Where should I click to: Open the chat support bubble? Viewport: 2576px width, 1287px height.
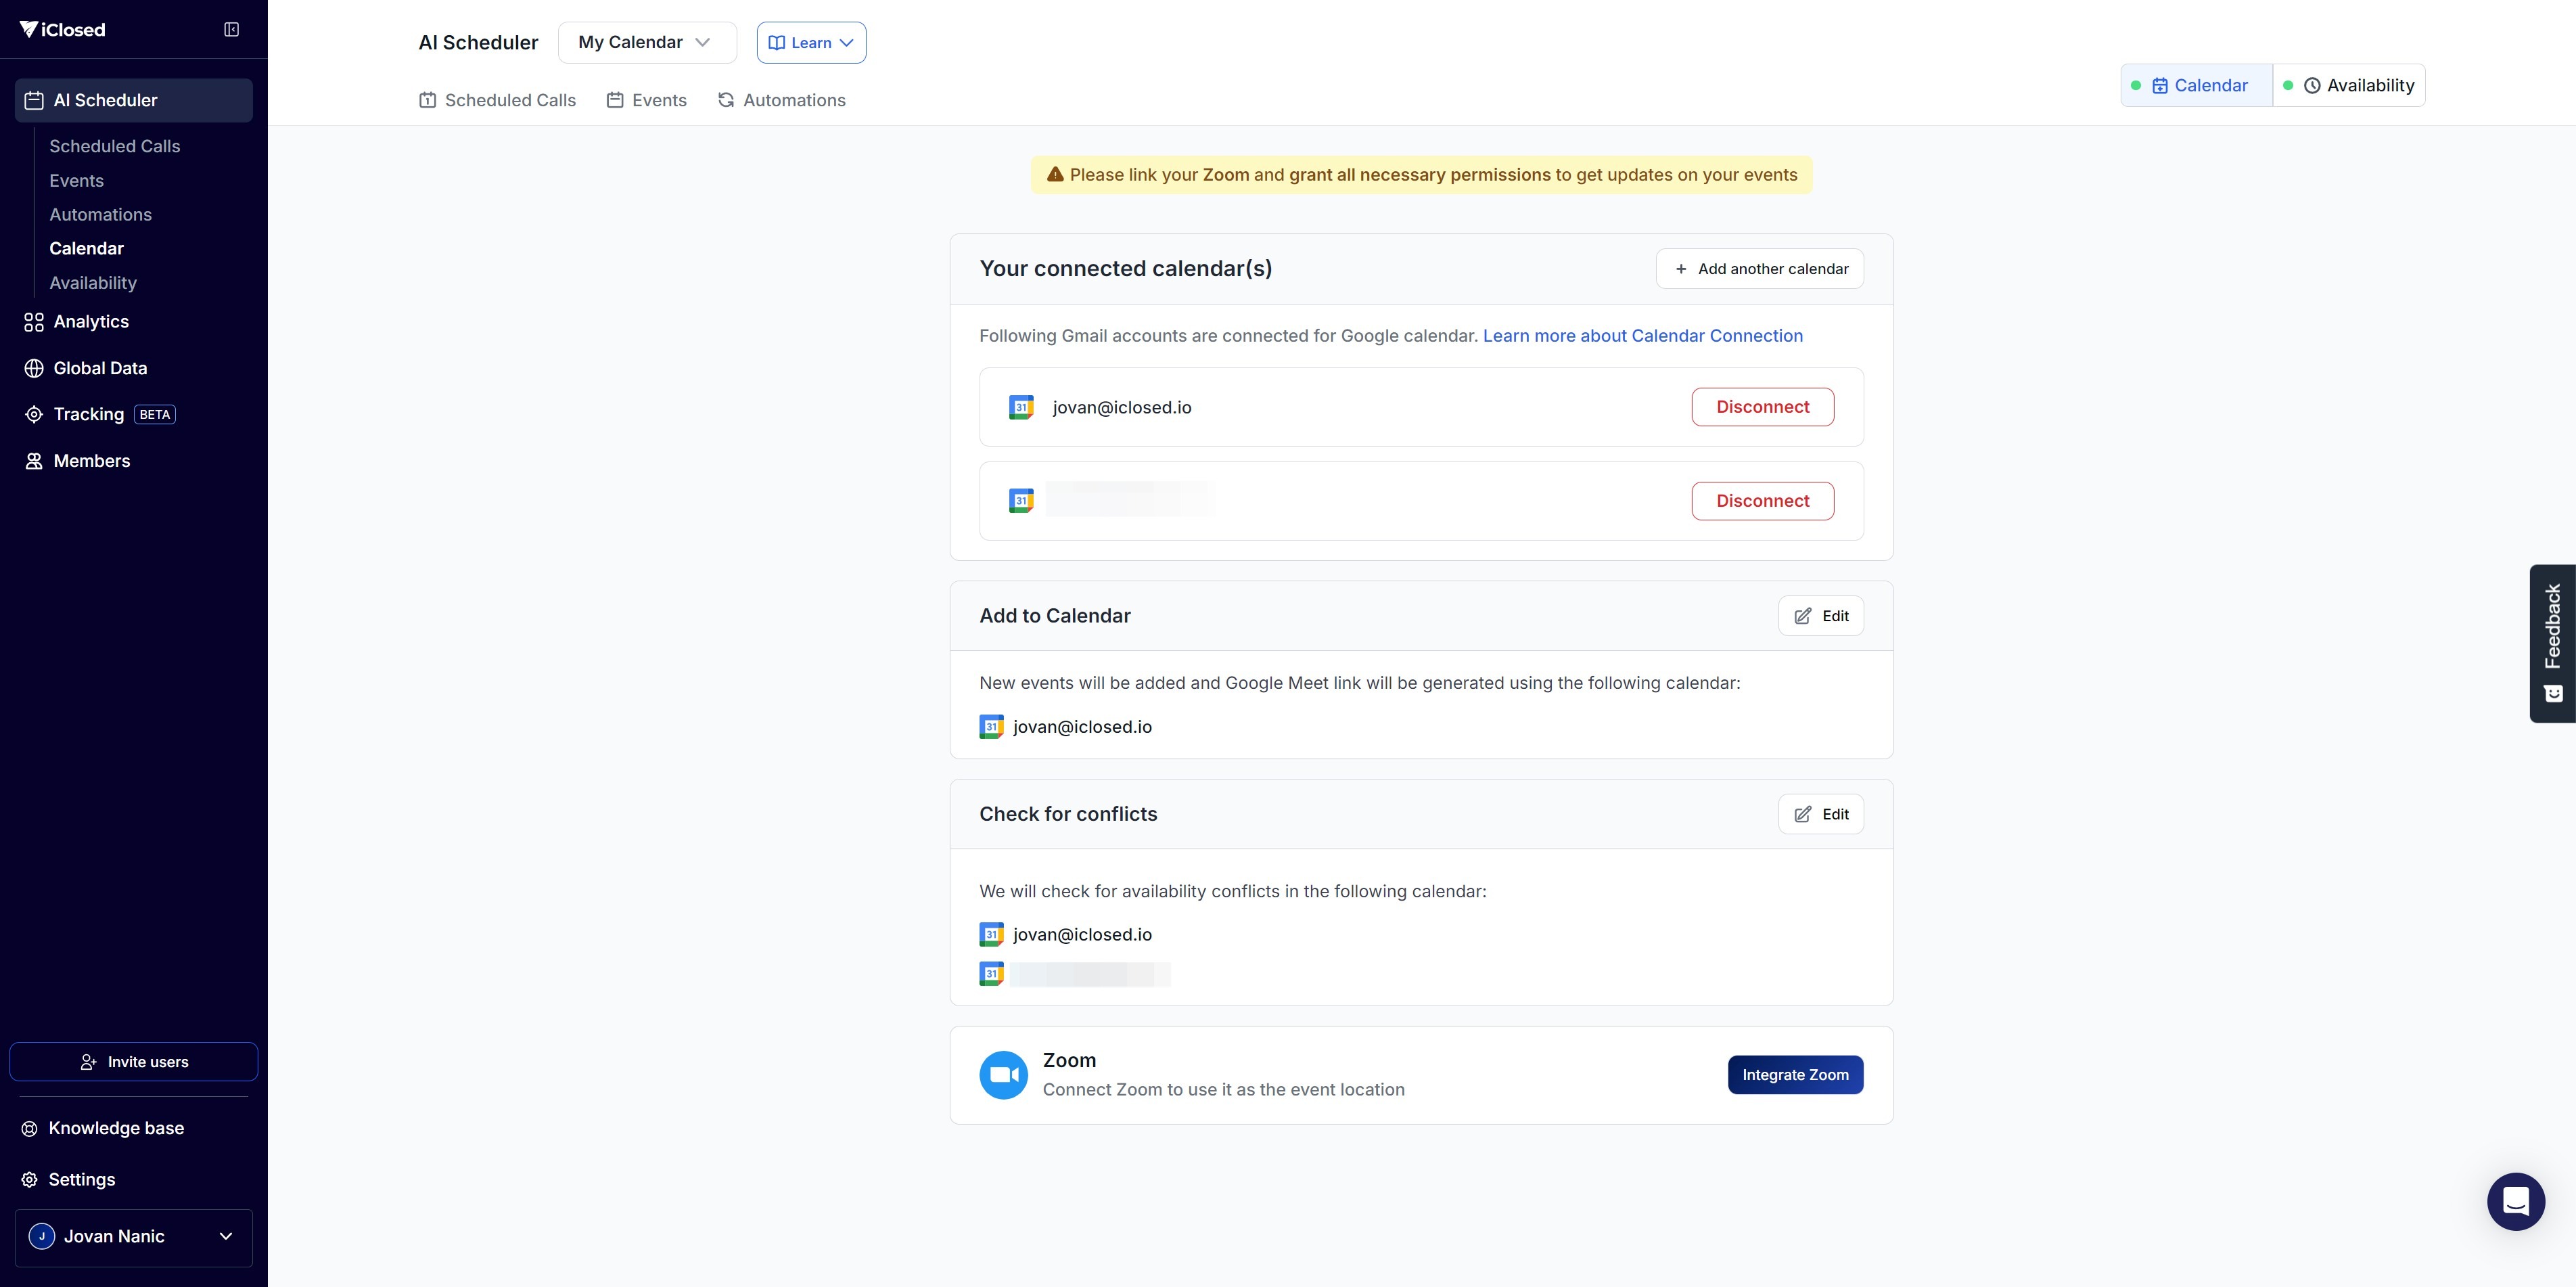[x=2515, y=1201]
